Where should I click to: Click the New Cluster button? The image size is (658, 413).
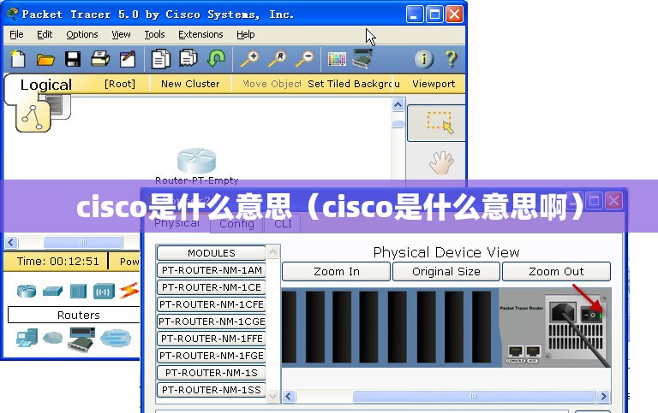[190, 84]
